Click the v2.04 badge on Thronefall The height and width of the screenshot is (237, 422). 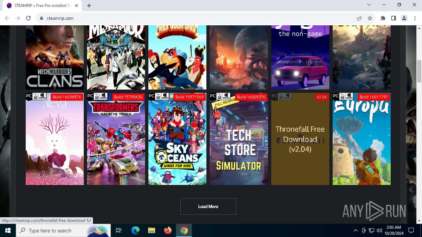321,97
